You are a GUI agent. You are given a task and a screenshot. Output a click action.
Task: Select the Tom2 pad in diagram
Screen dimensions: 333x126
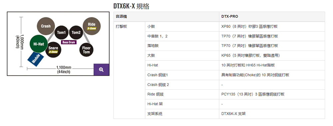[76, 32]
